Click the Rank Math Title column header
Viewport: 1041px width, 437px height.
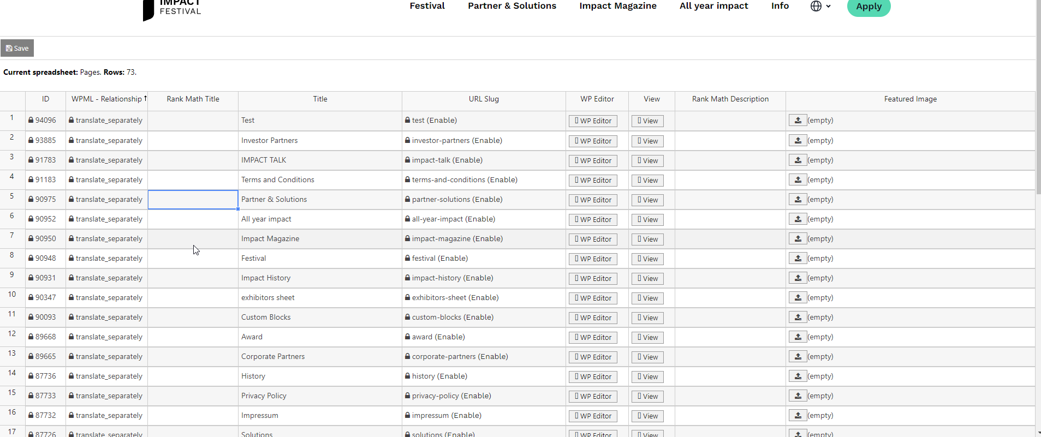(x=193, y=99)
